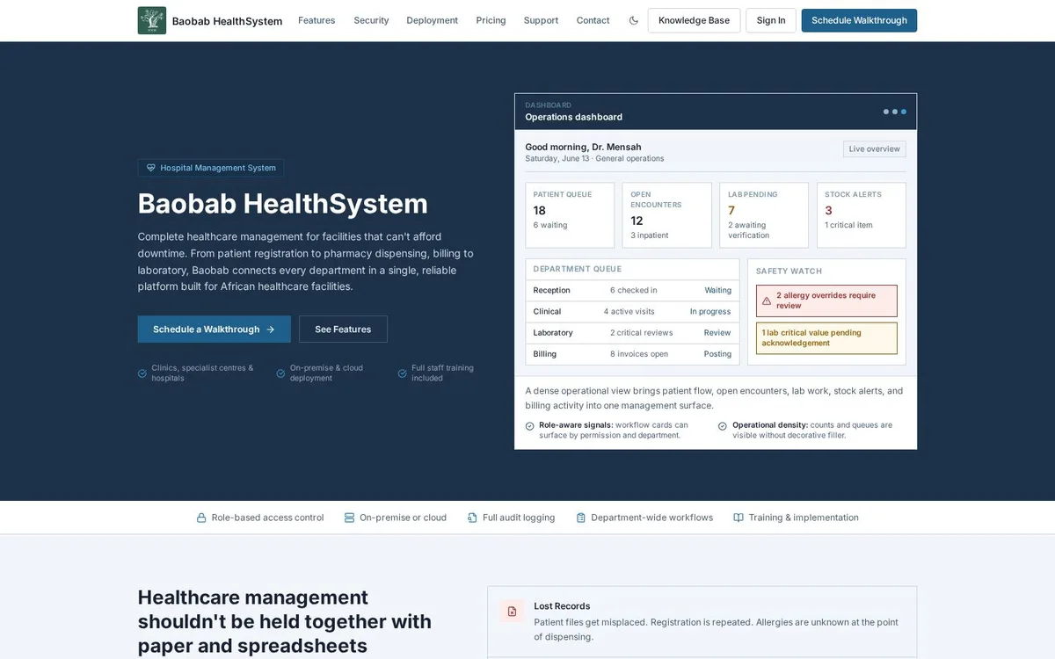Click server icon for On-premise or cloud
1055x659 pixels.
[x=349, y=518]
